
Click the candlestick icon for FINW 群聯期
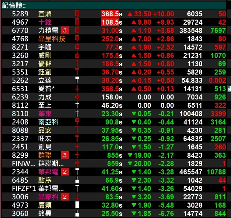pyautogui.click(x=77, y=163)
